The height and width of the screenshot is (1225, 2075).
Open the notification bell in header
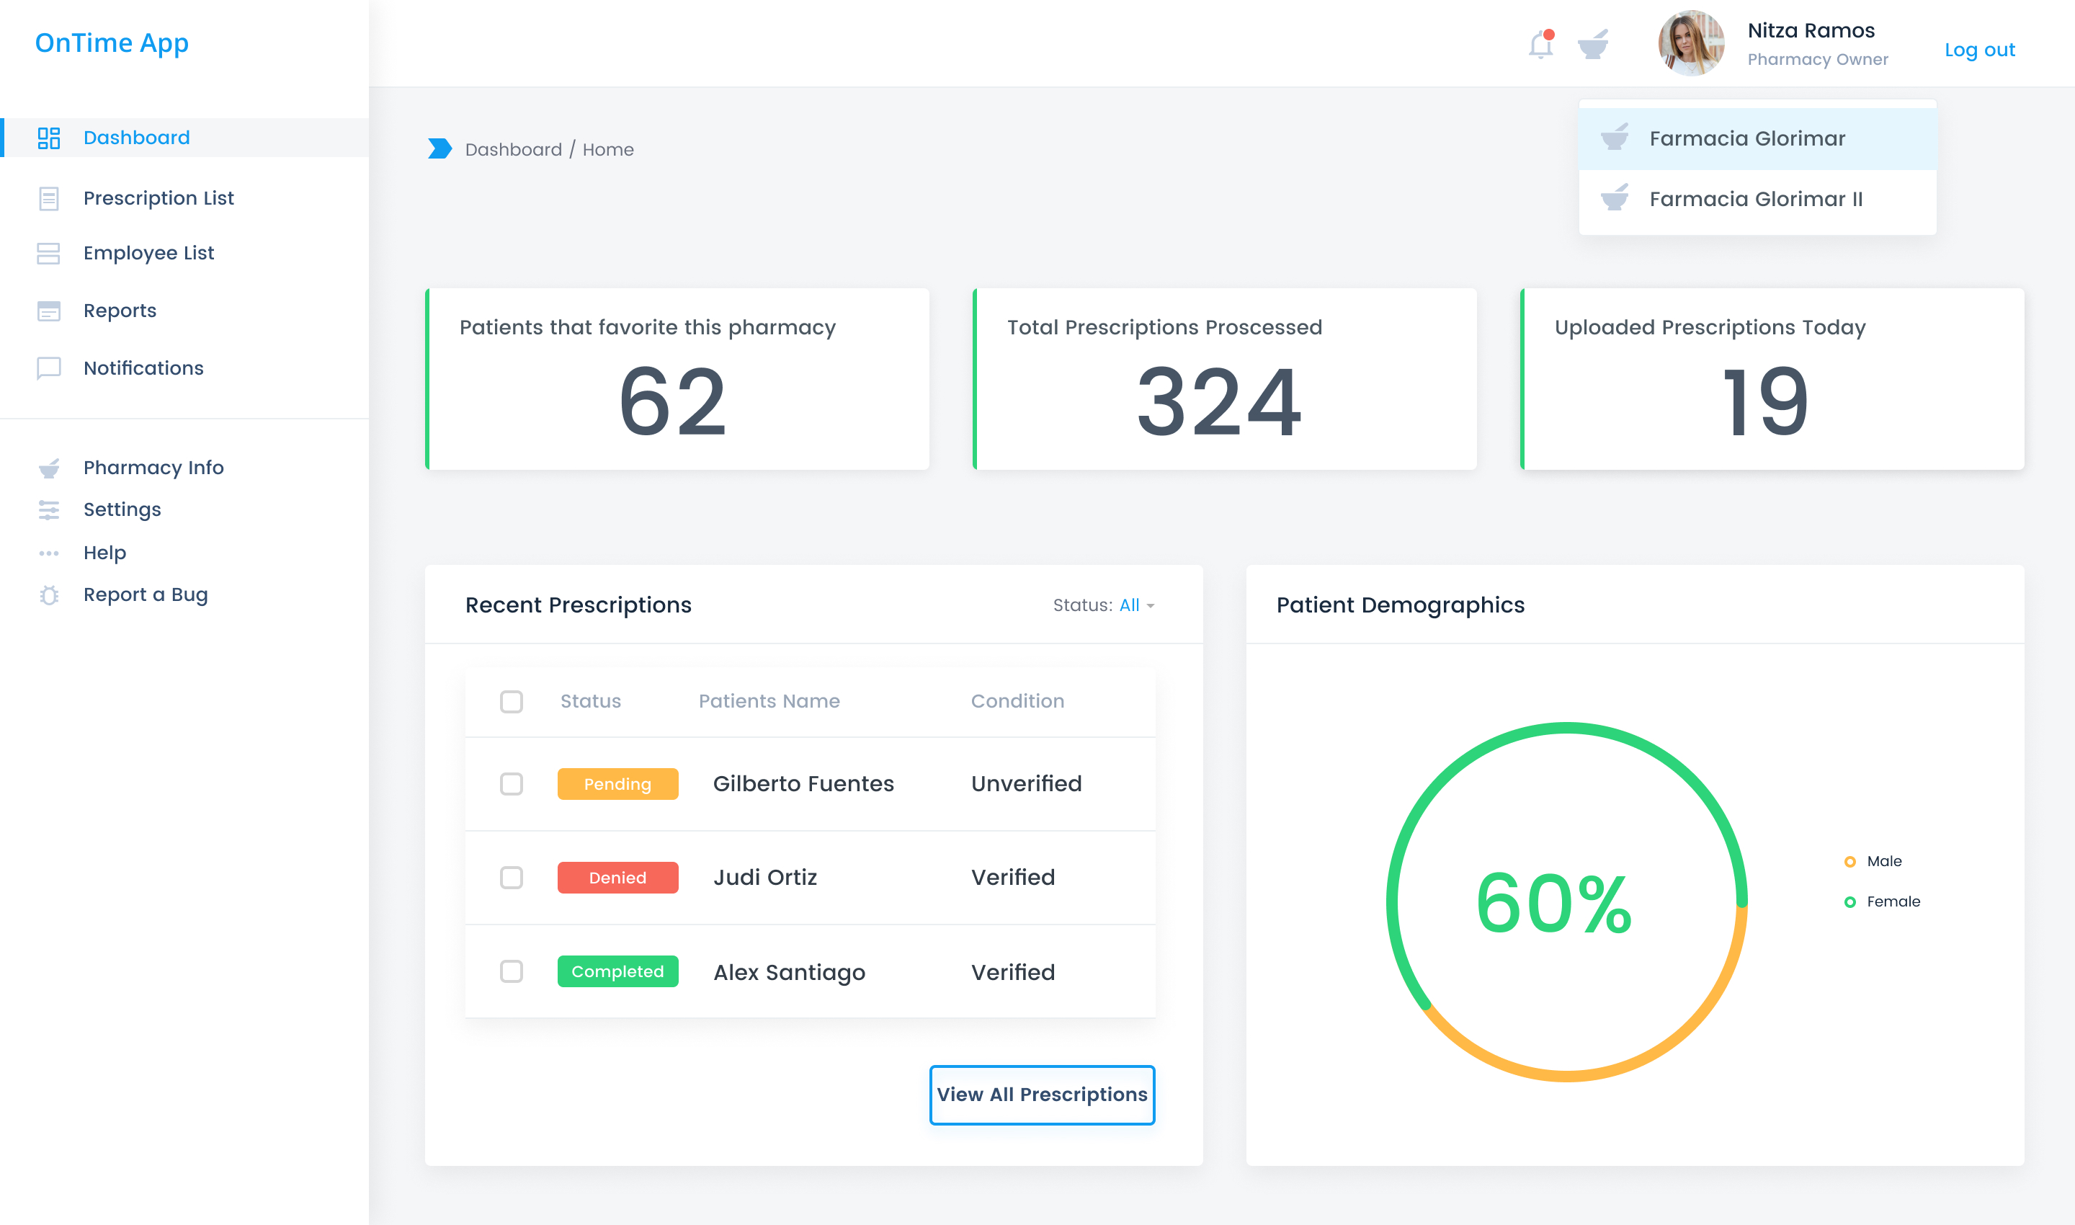click(x=1541, y=44)
